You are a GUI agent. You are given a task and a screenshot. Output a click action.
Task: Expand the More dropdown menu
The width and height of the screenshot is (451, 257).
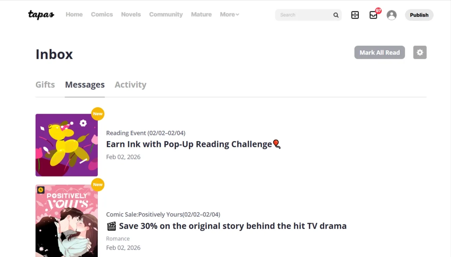229,15
